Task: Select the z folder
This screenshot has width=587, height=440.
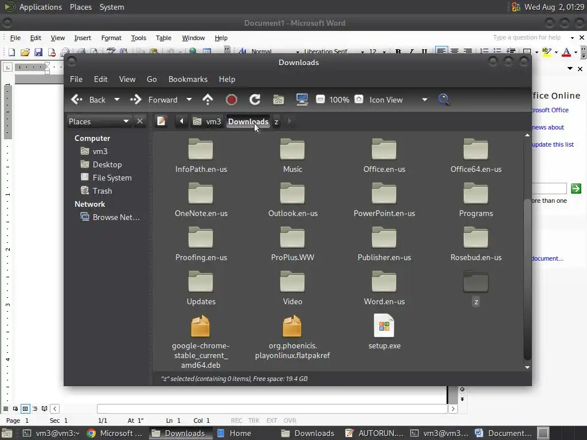Action: tap(476, 288)
